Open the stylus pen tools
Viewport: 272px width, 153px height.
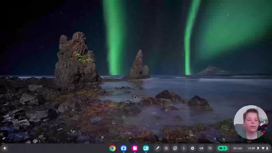(158, 148)
